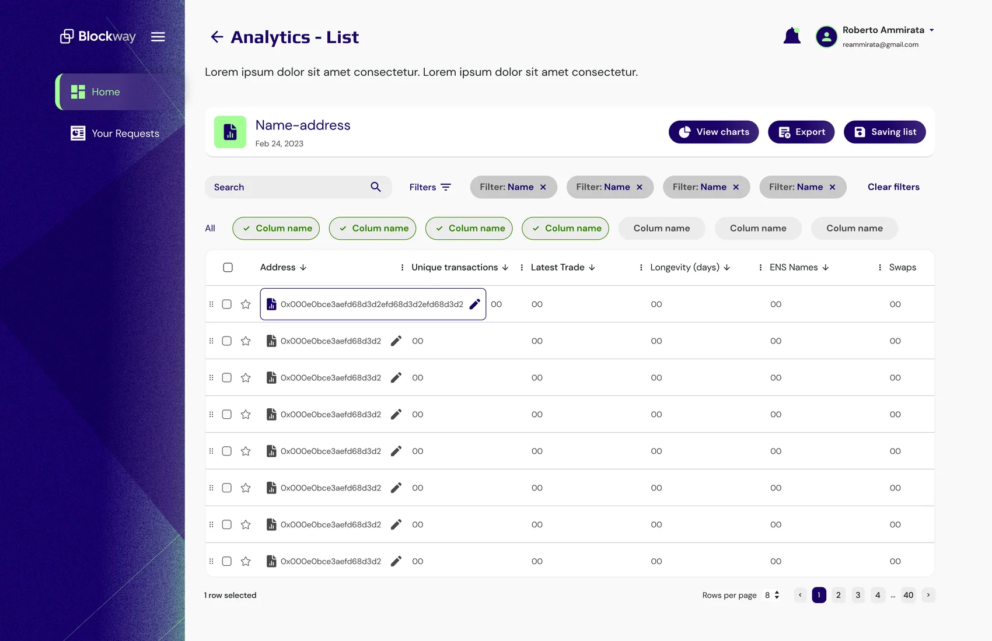The image size is (992, 641).
Task: Star the first address row
Action: tap(246, 304)
